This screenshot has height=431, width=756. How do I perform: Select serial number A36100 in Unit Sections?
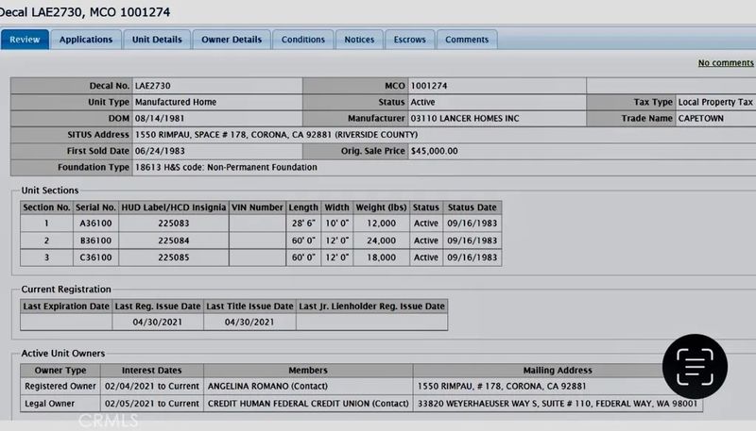point(96,224)
